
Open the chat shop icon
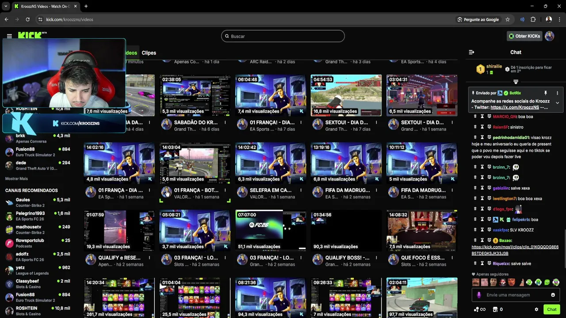pyautogui.click(x=495, y=310)
